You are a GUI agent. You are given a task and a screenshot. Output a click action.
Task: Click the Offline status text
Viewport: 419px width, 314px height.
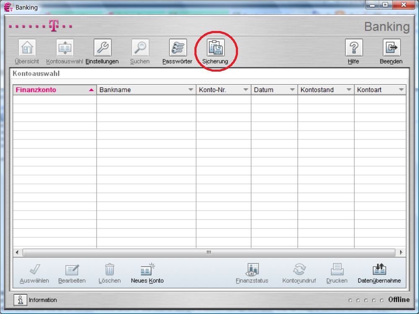399,300
